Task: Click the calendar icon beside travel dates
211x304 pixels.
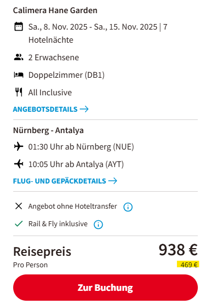Action: point(19,26)
